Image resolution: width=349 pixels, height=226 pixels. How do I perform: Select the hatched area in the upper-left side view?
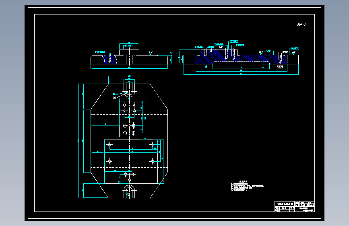pos(110,60)
